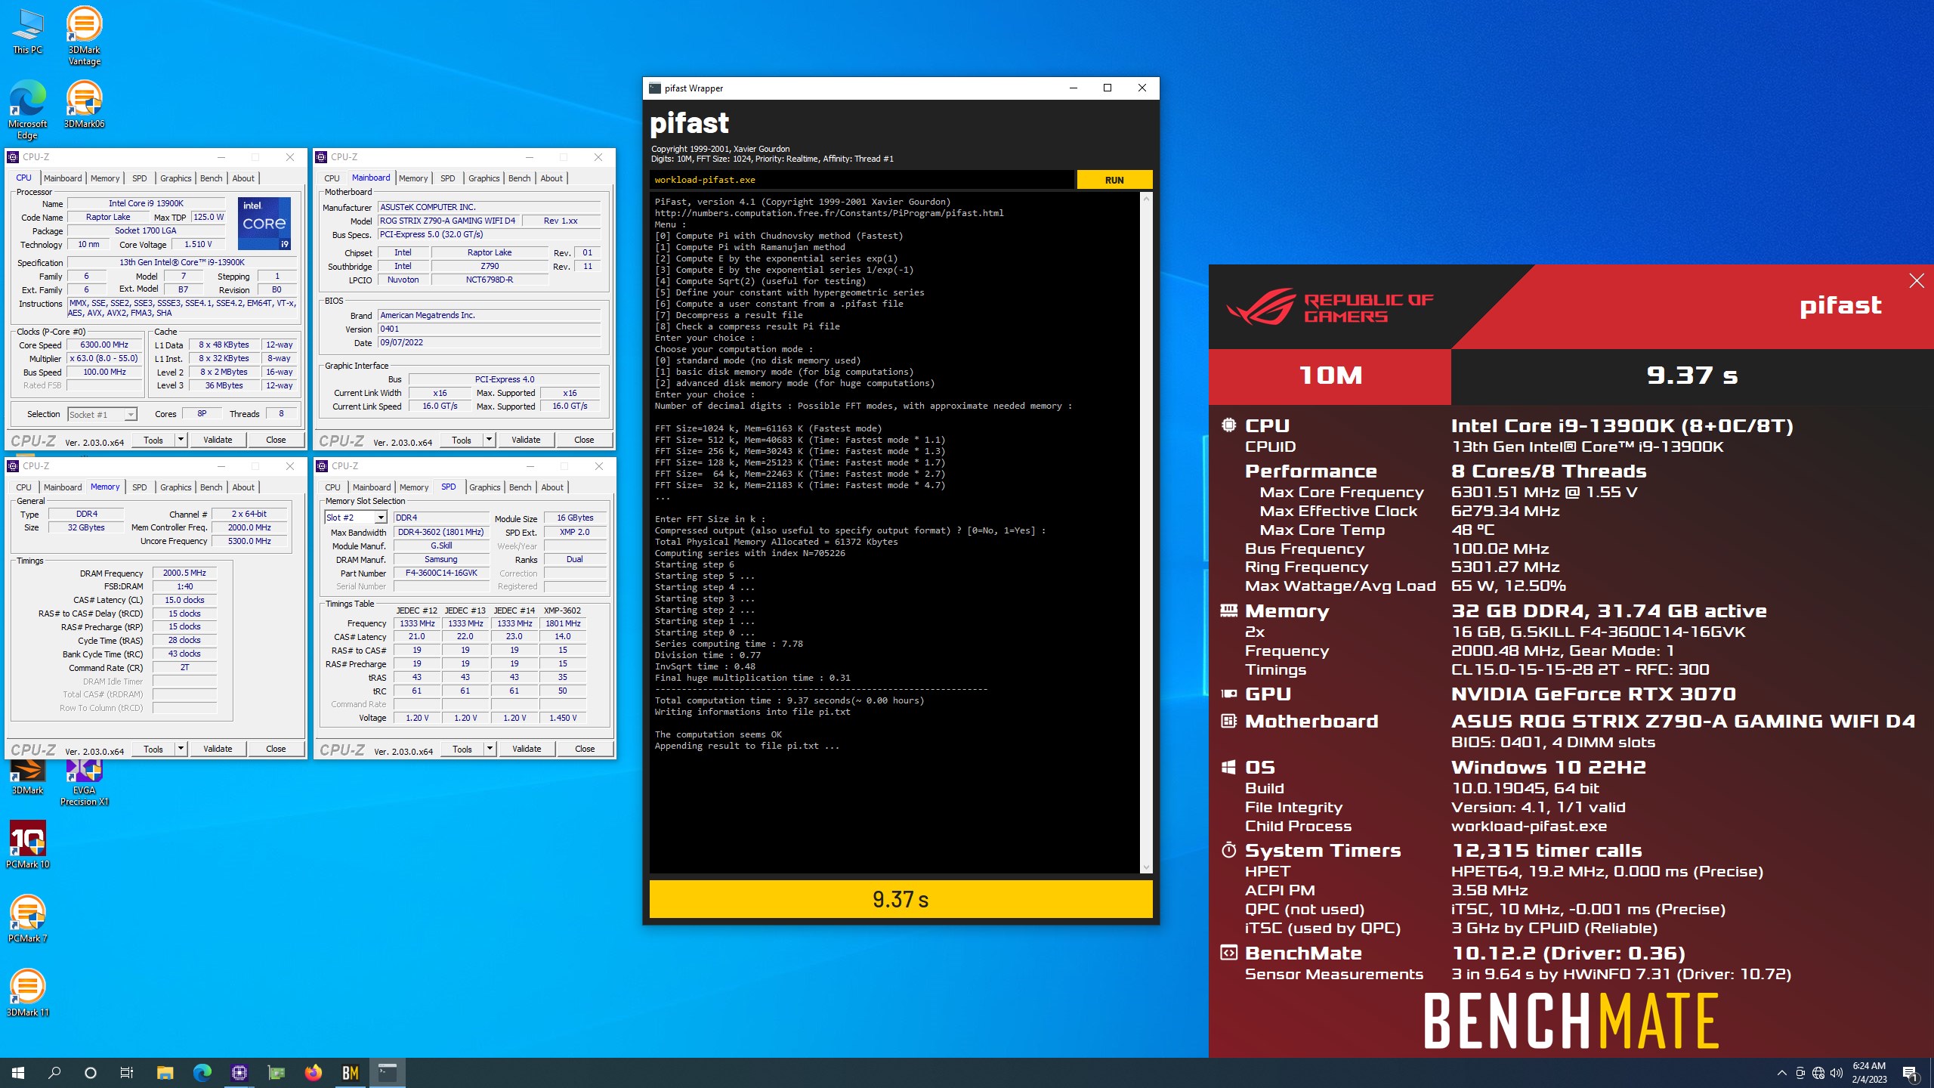Open the Windows Start menu
1934x1088 pixels.
[x=18, y=1073]
